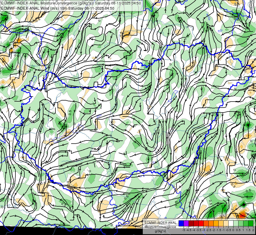This screenshot has width=256, height=235.
Task: Pick the legend swatch between -4 and -3.5
Action: [196, 224]
